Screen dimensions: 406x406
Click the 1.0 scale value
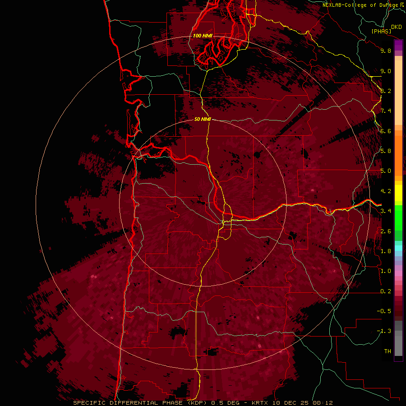click(386, 271)
